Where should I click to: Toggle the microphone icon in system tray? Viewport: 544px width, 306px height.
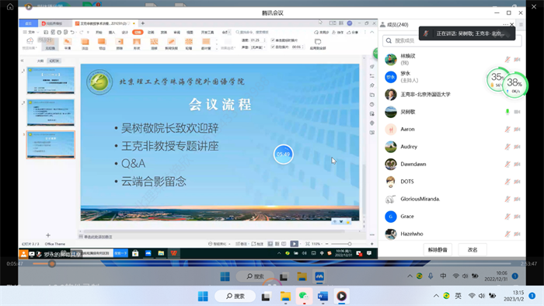tap(431, 276)
